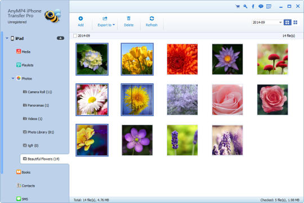304x203 pixels.
Task: Minimize the application window
Action: [281, 7]
